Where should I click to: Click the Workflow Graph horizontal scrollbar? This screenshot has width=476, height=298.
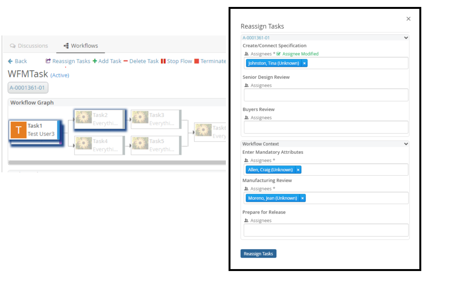[116, 163]
